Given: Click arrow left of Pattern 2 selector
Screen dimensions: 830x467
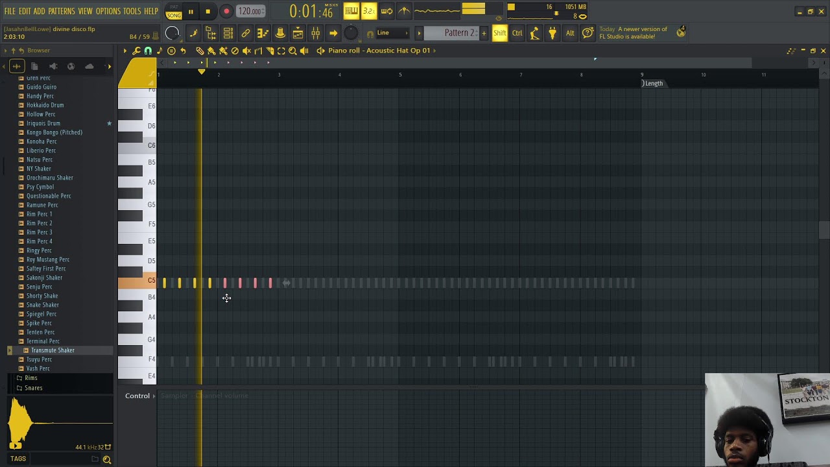Looking at the screenshot, I should point(419,33).
